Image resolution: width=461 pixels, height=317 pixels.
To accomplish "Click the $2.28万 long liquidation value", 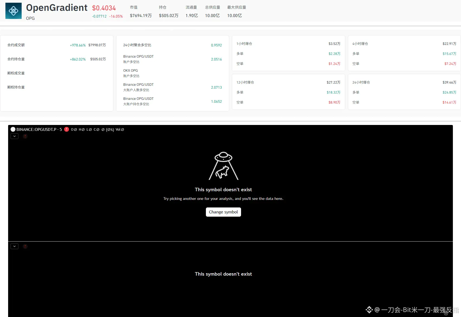I will click(x=334, y=54).
